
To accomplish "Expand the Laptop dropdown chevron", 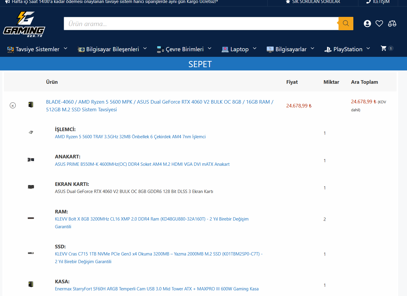I will tap(255, 48).
